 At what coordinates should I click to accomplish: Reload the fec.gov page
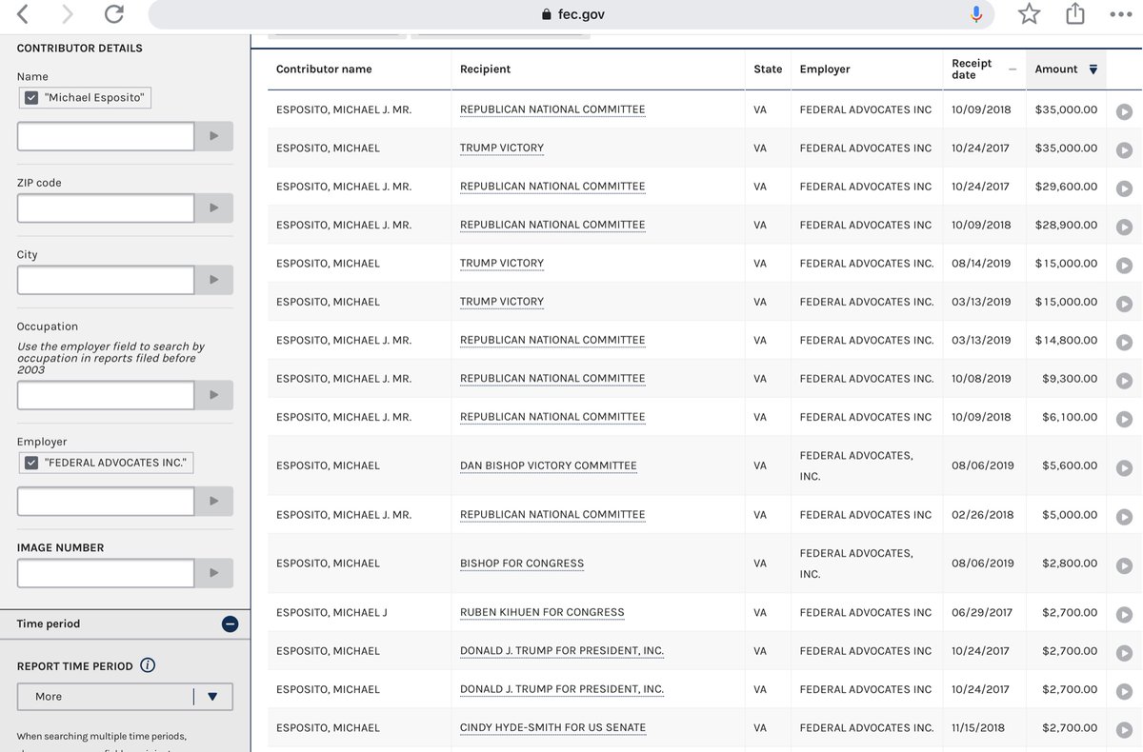coord(113,14)
